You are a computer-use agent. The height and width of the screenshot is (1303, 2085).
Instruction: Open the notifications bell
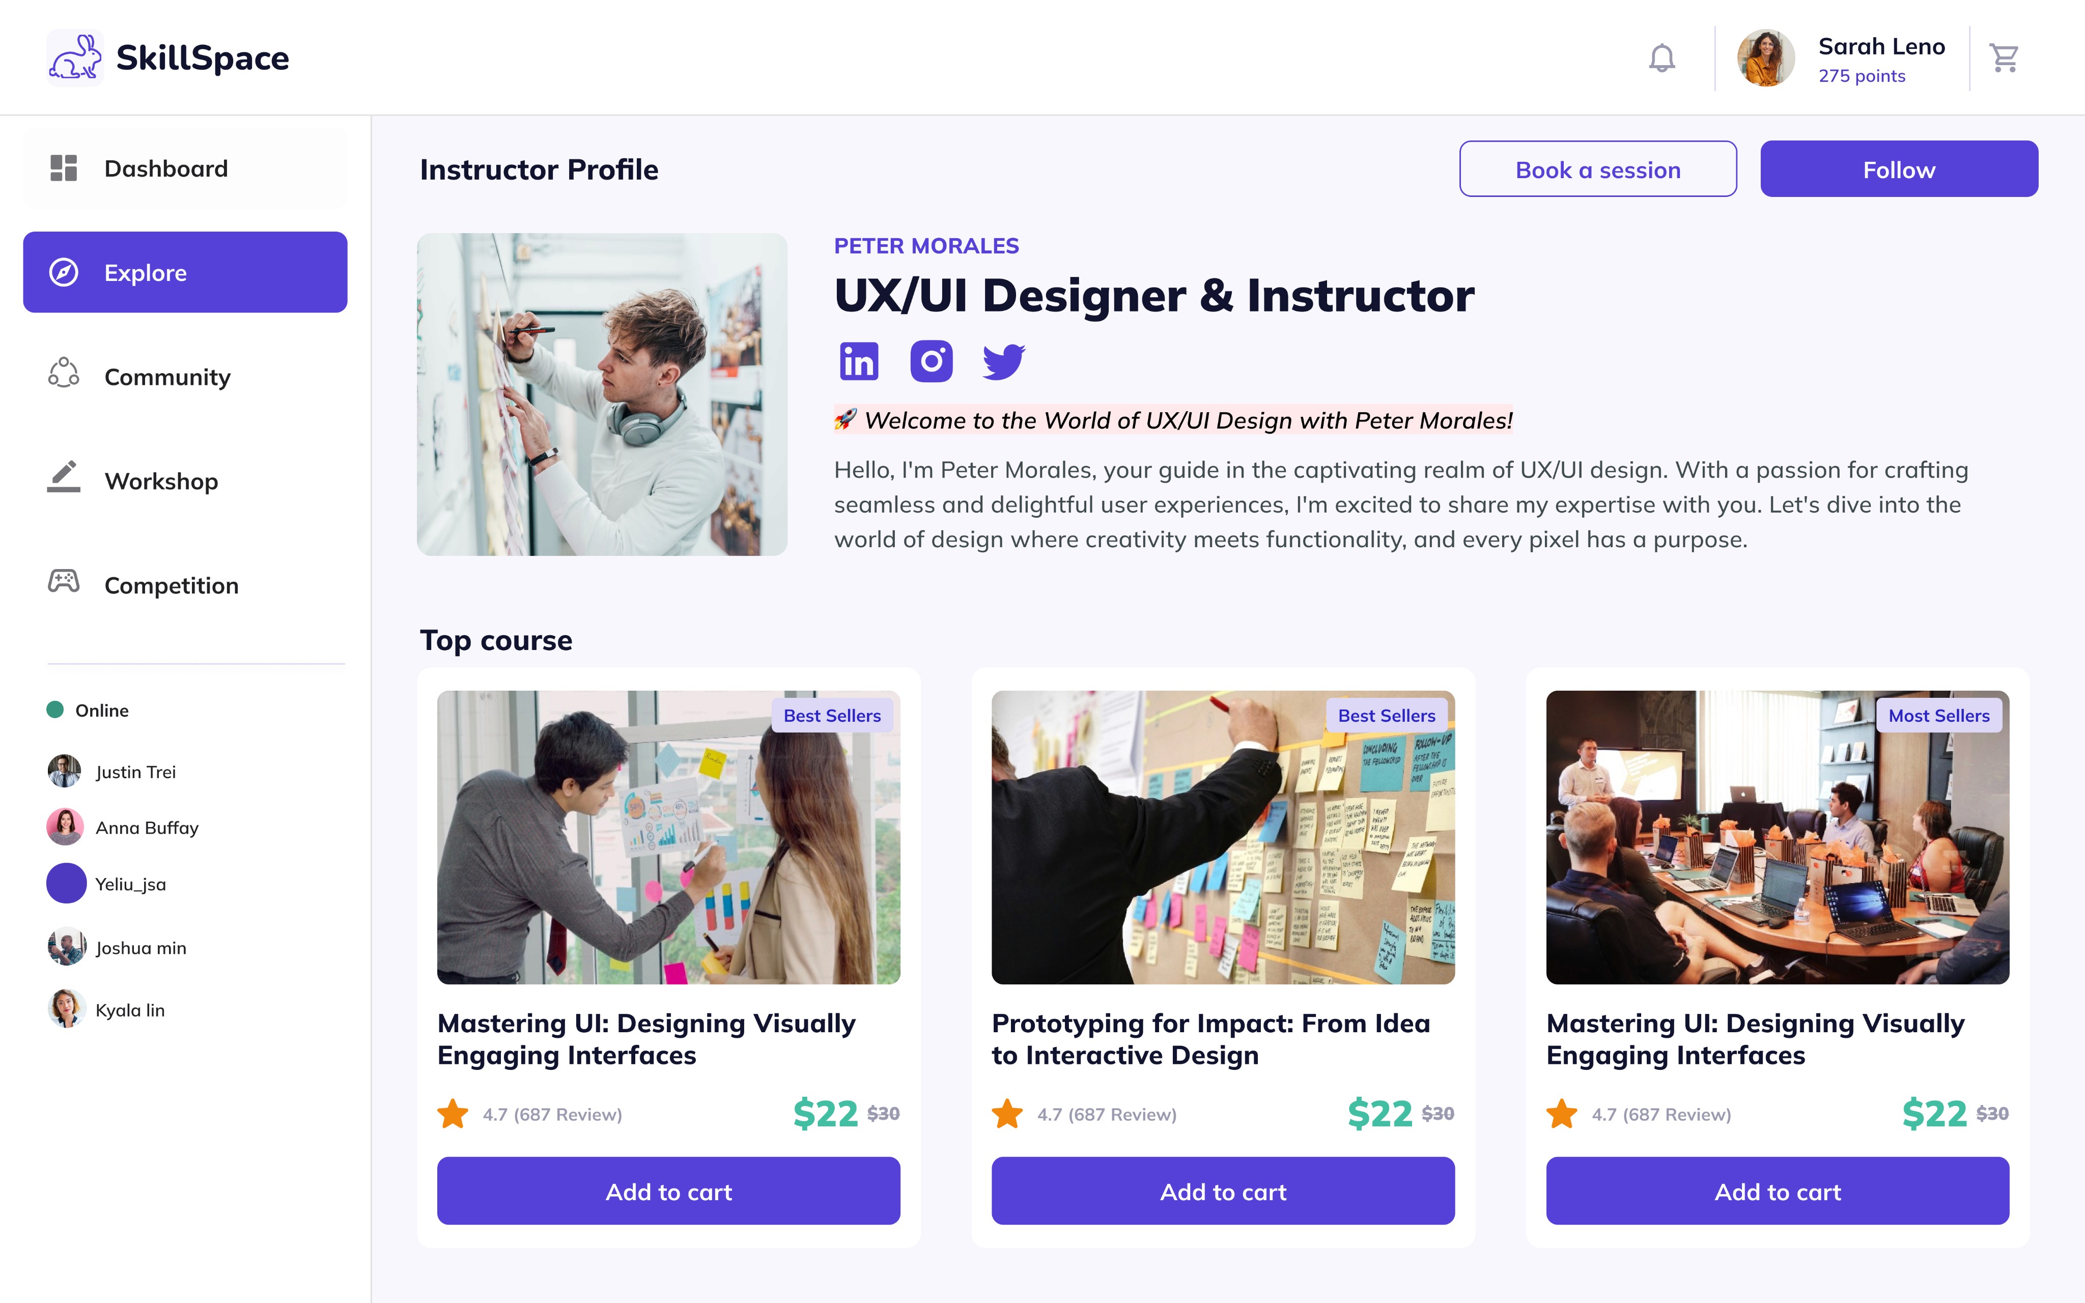tap(1662, 58)
